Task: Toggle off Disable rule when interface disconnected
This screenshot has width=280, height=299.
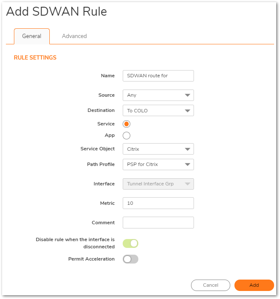Action: pos(130,243)
